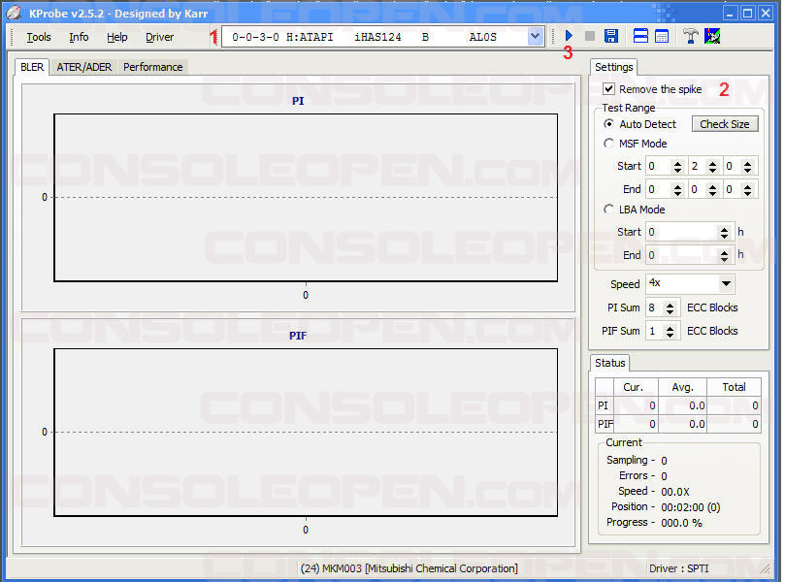
Task: Select the Status tab
Action: click(609, 363)
